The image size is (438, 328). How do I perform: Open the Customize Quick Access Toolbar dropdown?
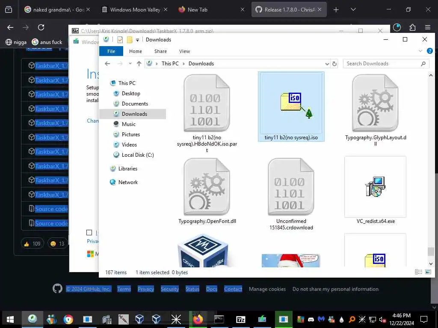coord(137,40)
